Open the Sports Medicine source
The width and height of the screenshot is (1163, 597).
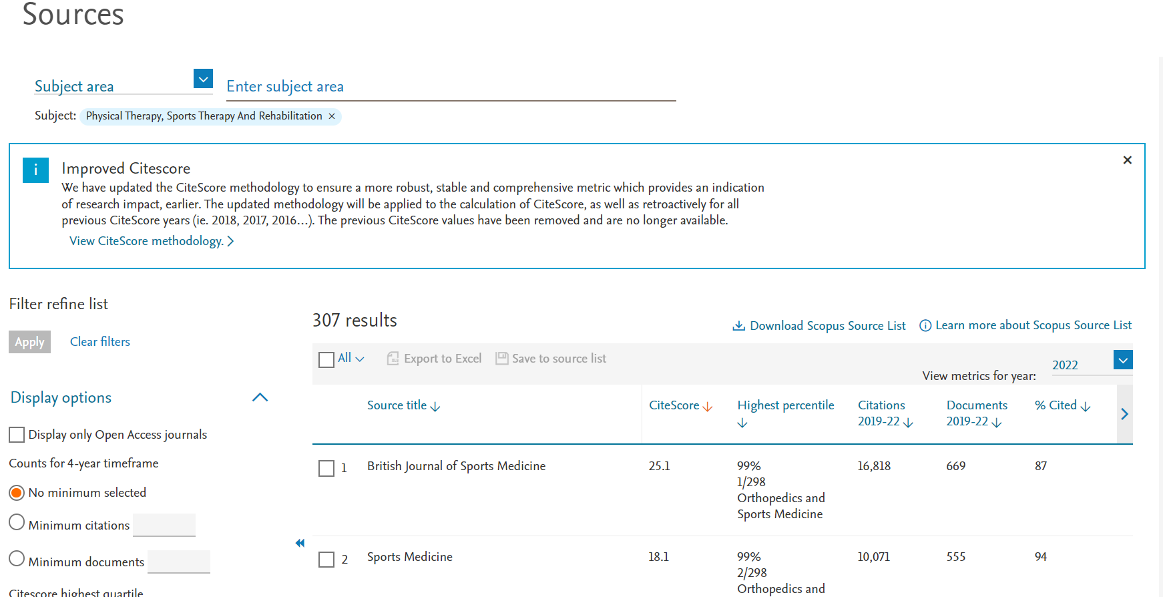[x=409, y=557]
